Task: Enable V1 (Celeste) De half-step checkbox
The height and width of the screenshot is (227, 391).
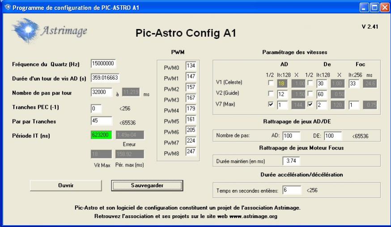Action: (x=310, y=82)
